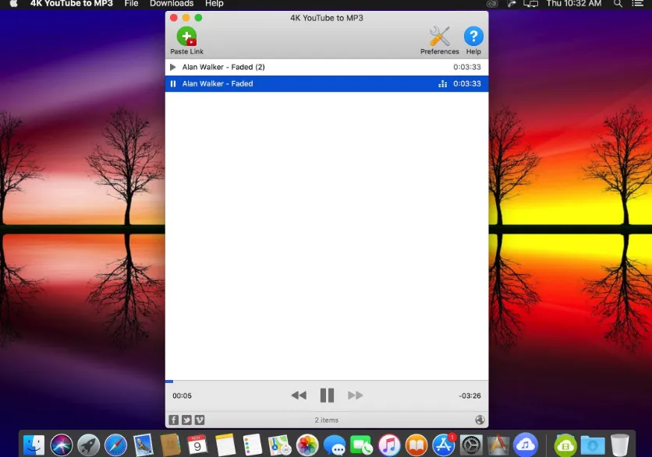This screenshot has width=652, height=457.
Task: Open the 4K YouTube to MP3 app menu
Action: pyautogui.click(x=72, y=4)
